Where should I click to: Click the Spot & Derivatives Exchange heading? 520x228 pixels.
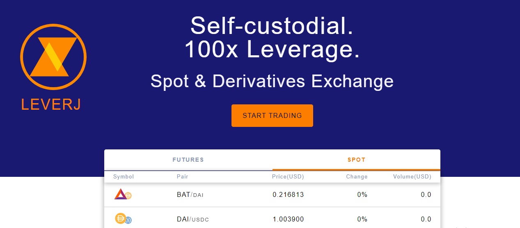[272, 81]
